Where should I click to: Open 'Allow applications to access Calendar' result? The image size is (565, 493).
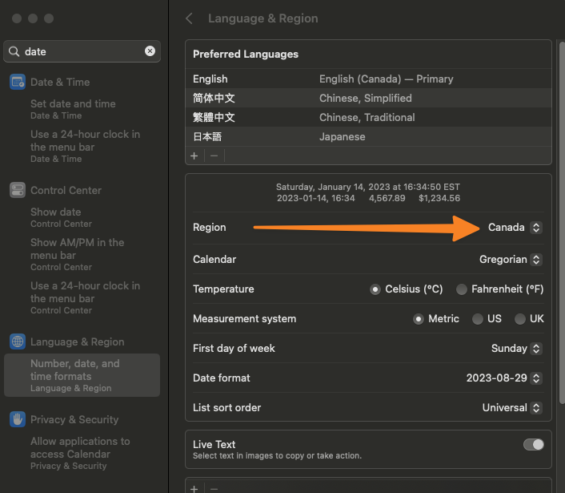pos(80,453)
